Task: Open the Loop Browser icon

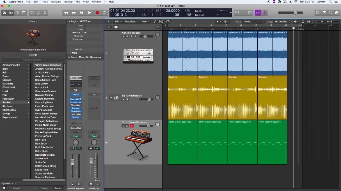Action: tap(331, 13)
